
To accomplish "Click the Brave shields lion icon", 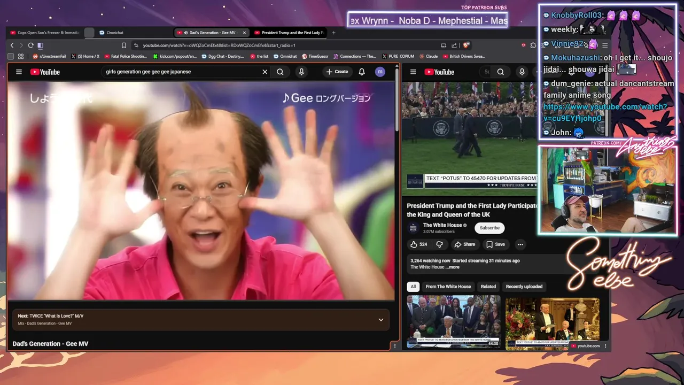I will [466, 45].
